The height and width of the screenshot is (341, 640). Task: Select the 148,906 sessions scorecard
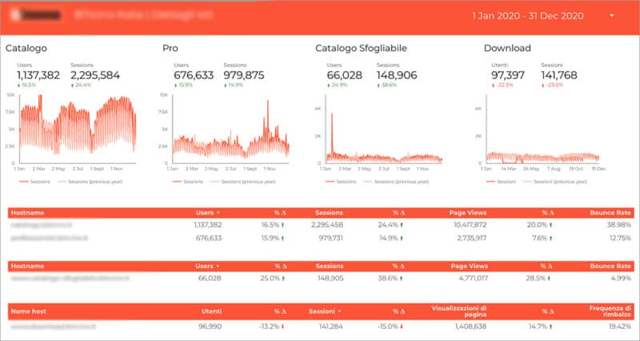pyautogui.click(x=396, y=75)
